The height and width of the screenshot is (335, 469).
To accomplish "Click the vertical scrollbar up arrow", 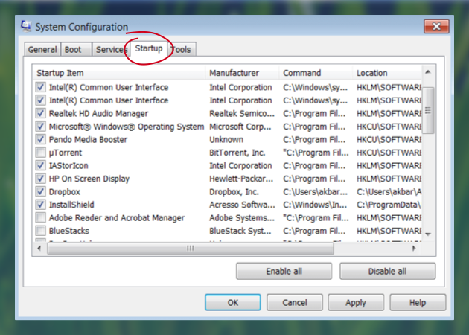I will [x=428, y=72].
